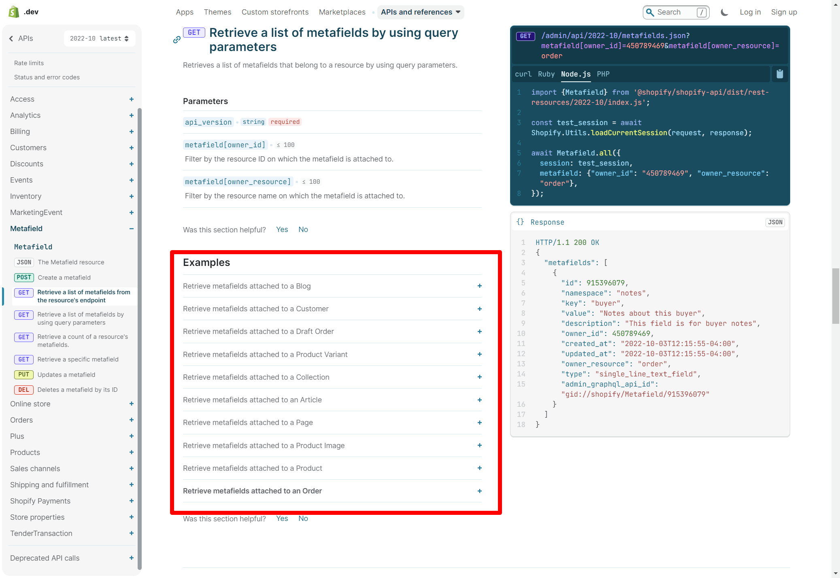
Task: Expand Retrieve metafields attached to an Order
Action: 479,491
